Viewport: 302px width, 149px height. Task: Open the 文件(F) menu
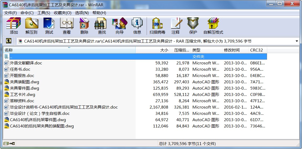pos(11,13)
